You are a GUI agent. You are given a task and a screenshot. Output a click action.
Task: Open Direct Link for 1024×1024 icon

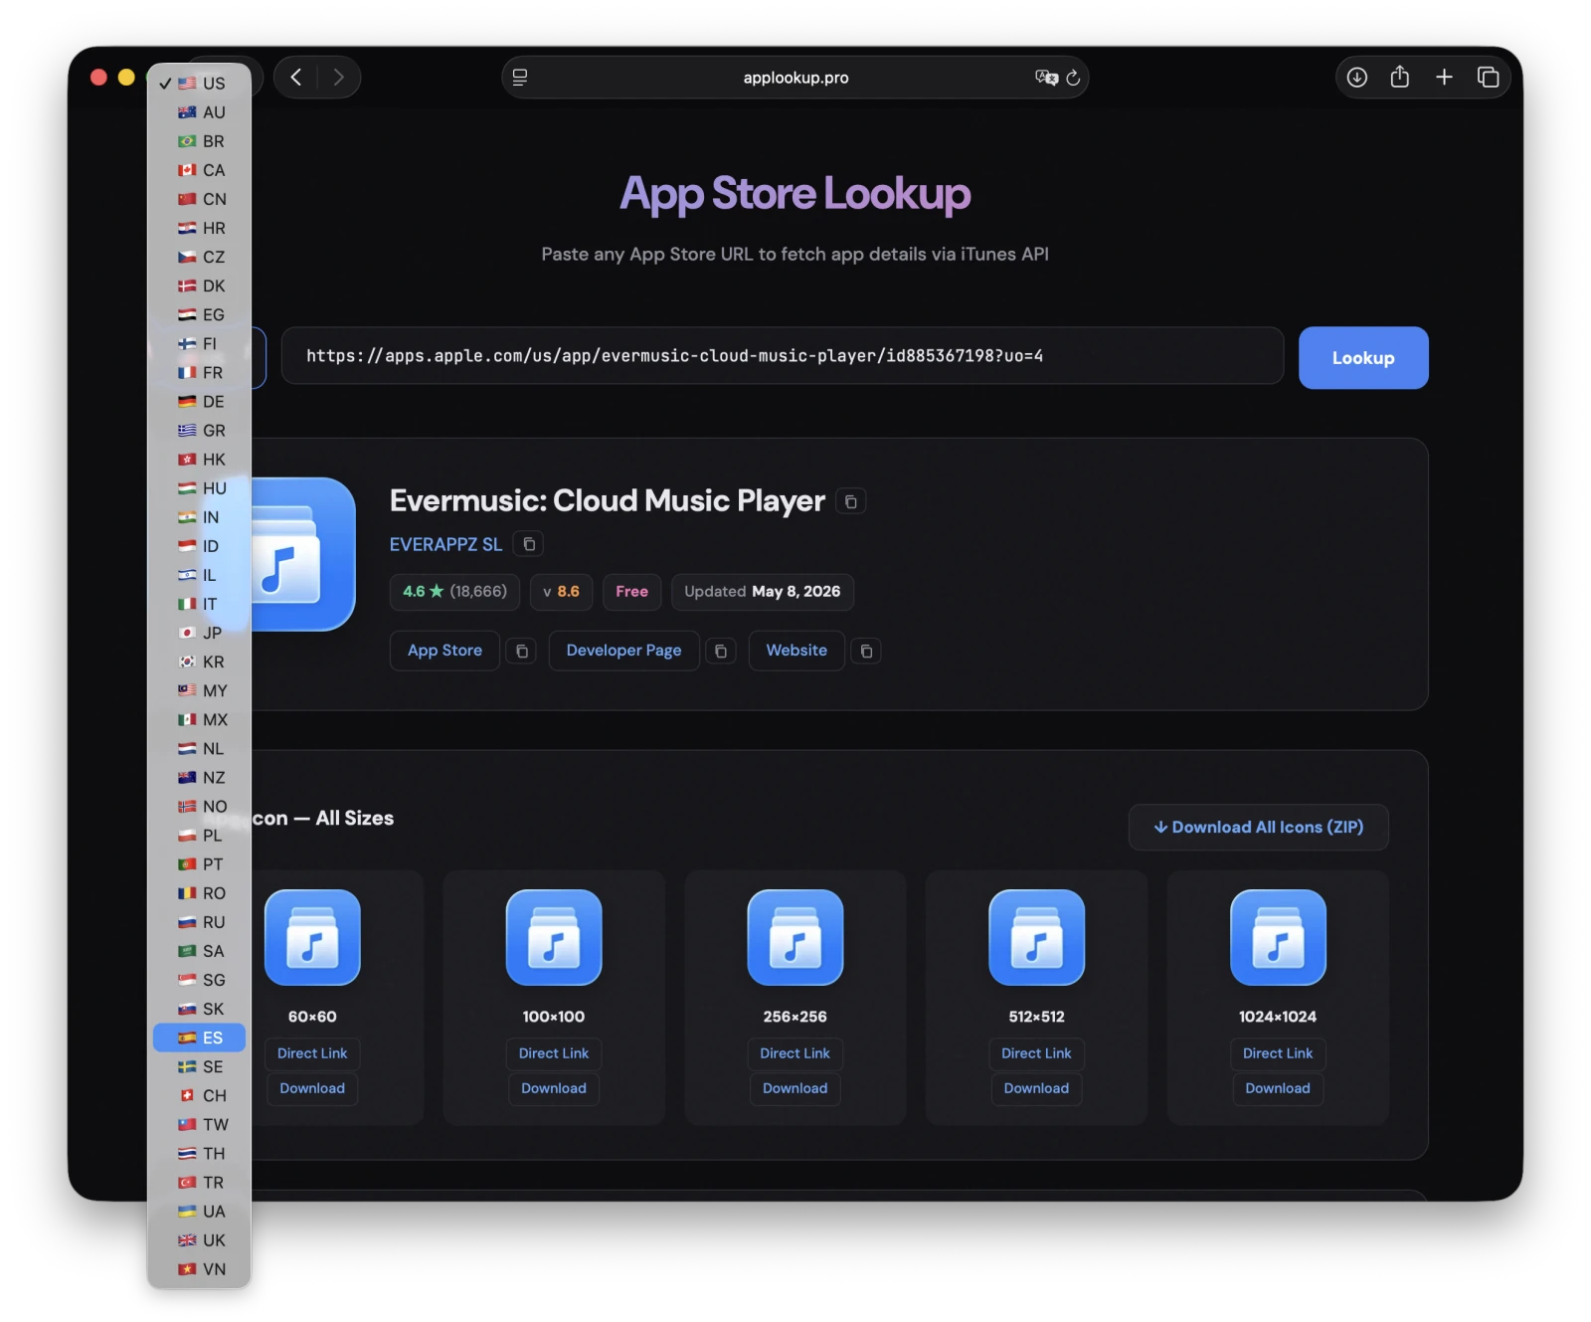[1278, 1053]
